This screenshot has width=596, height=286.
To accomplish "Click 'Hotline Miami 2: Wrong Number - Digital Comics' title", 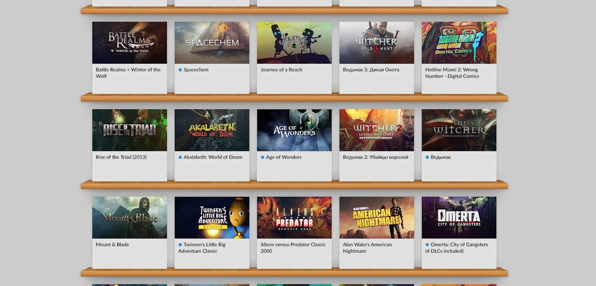I will pyautogui.click(x=452, y=73).
